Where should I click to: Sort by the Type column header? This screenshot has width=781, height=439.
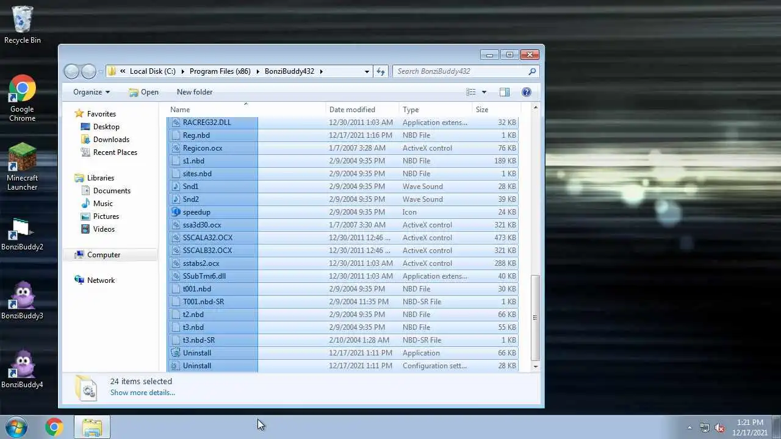[x=436, y=110]
